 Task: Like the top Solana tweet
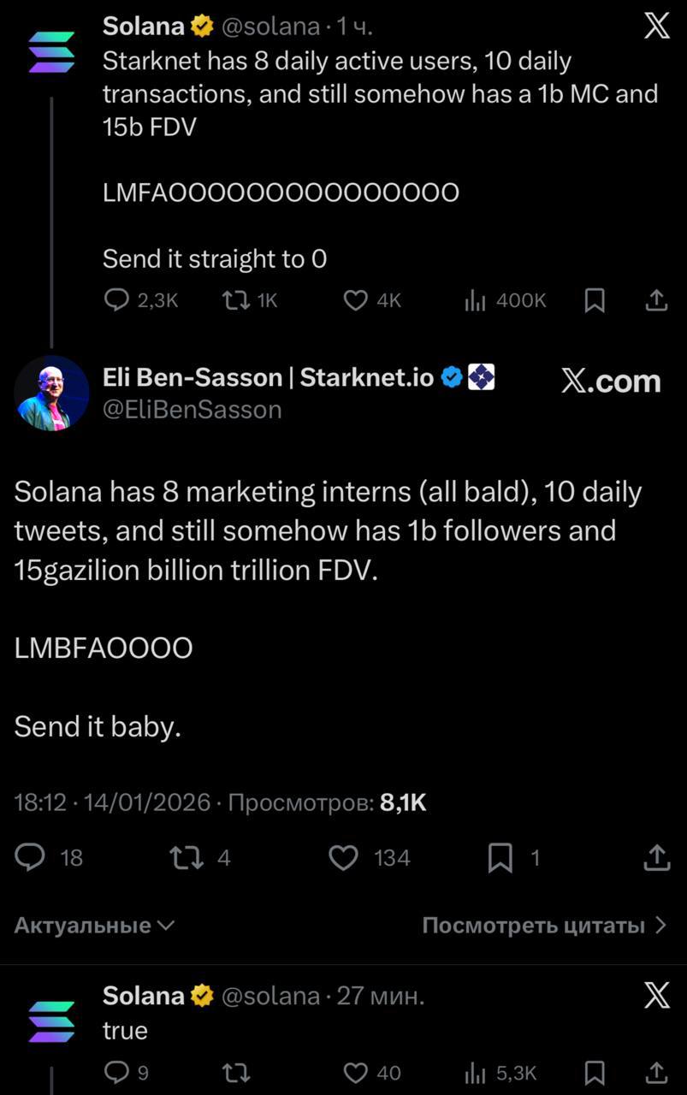(355, 299)
